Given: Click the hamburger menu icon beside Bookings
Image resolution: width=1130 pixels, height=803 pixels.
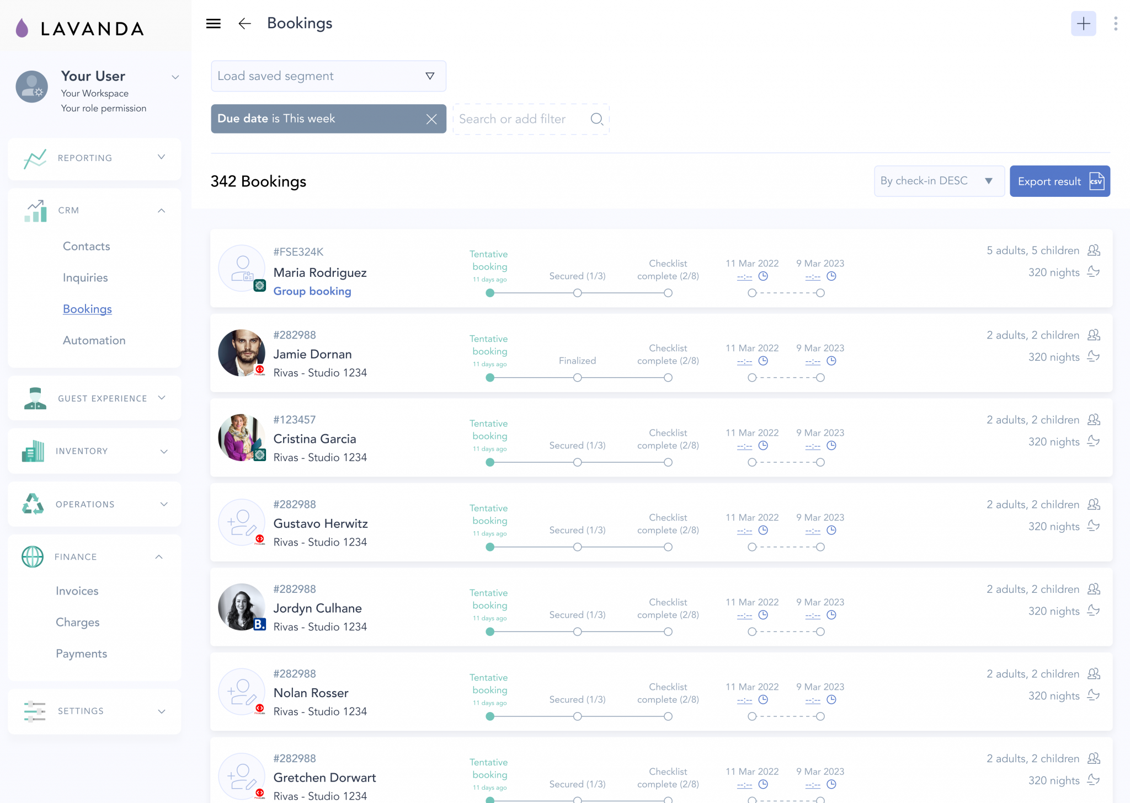Looking at the screenshot, I should (x=213, y=23).
